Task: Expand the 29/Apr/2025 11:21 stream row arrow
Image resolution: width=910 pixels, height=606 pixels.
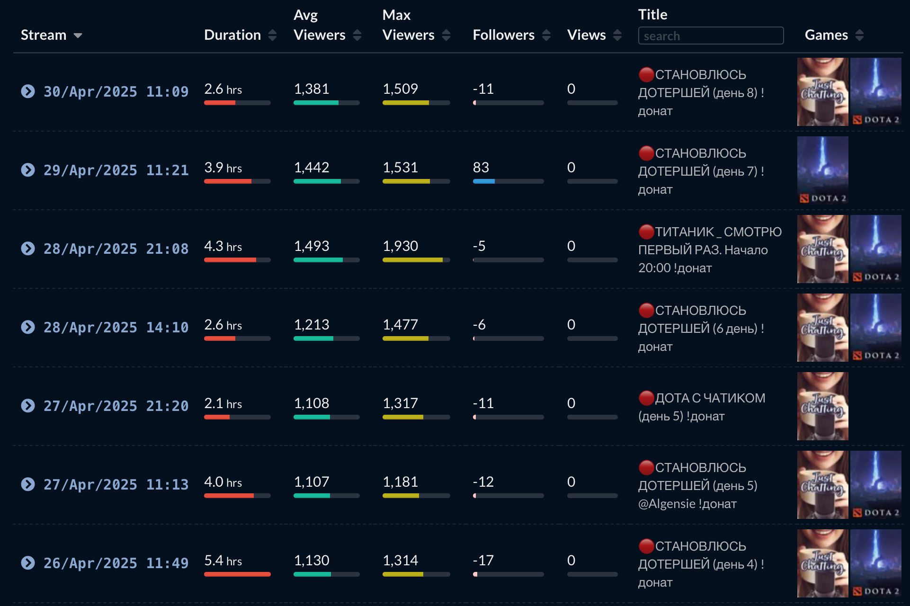Action: (28, 170)
